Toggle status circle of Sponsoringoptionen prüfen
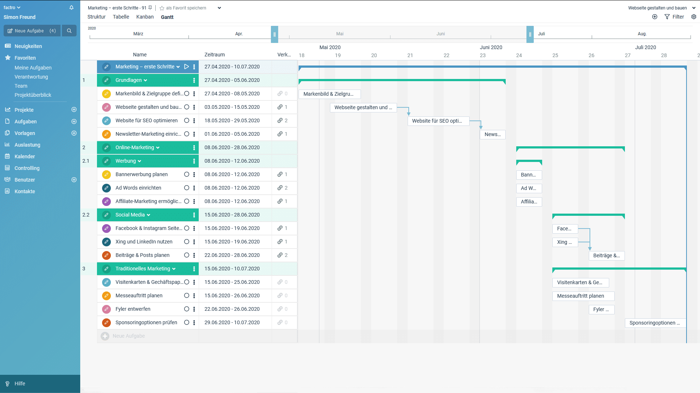 tap(187, 322)
